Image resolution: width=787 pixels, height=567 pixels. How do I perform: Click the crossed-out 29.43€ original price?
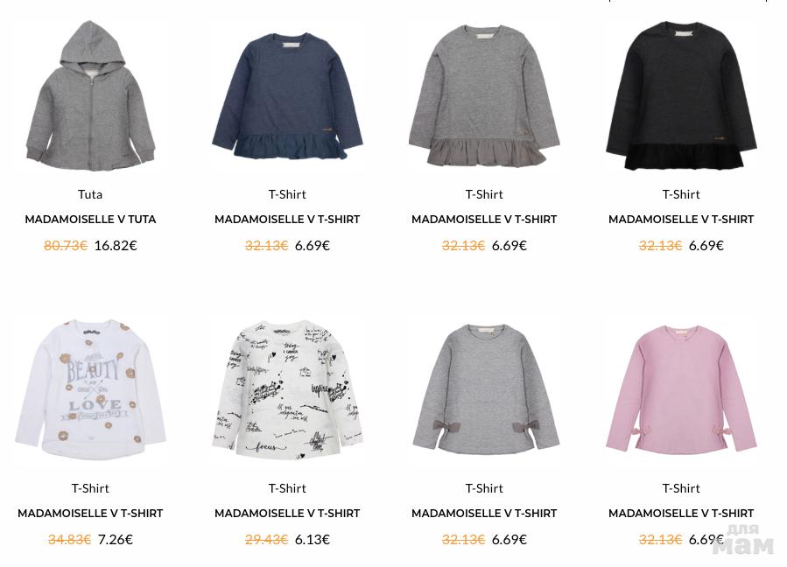tap(266, 539)
